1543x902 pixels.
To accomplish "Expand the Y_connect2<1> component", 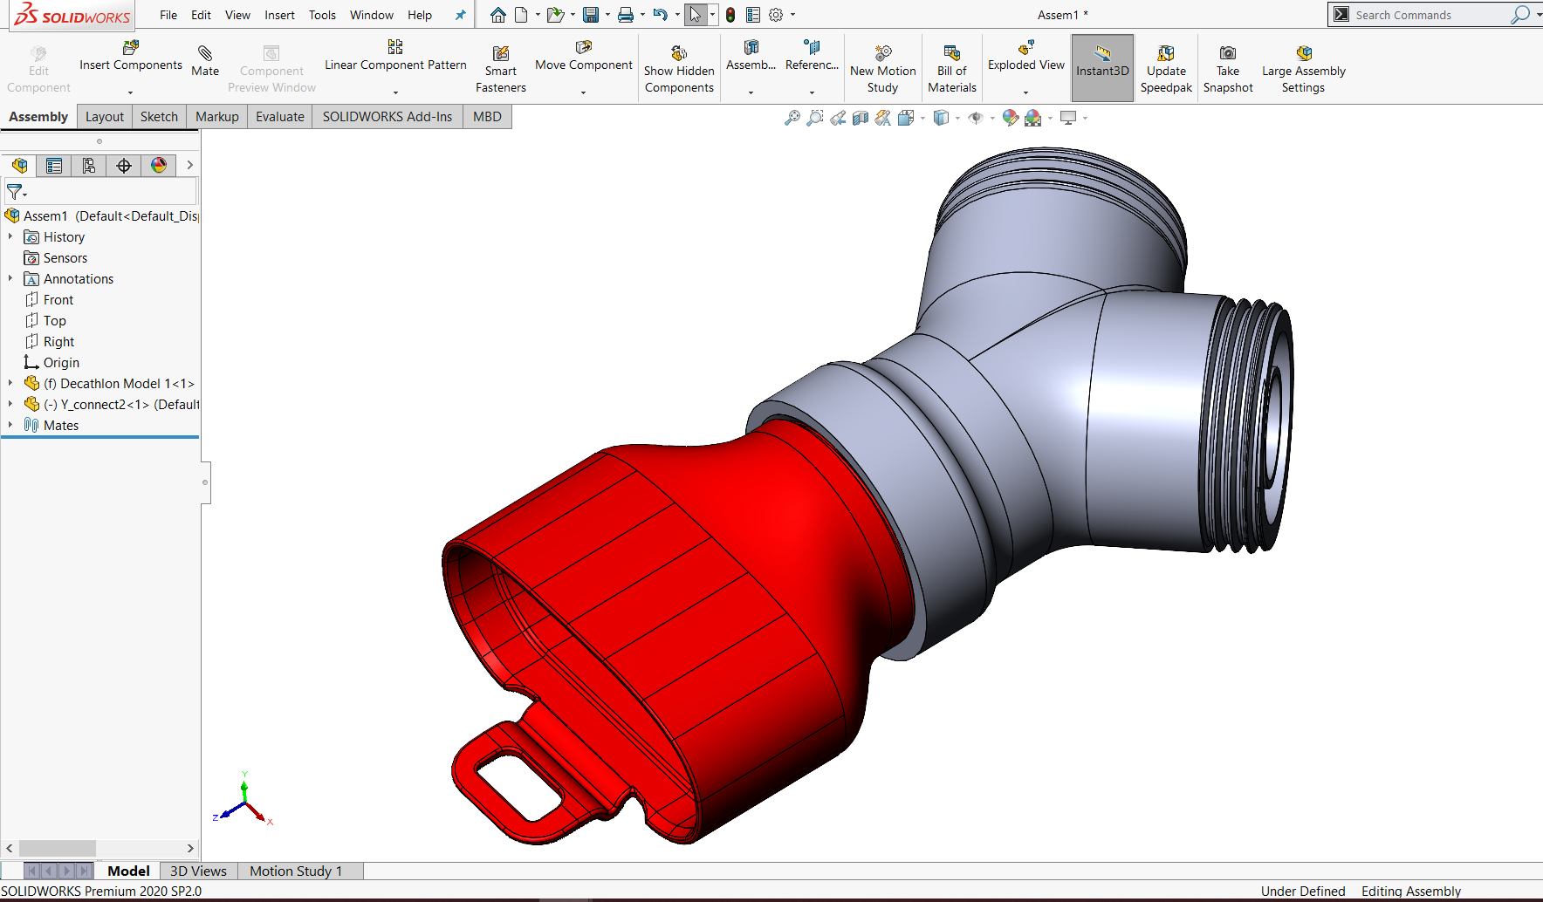I will [x=10, y=404].
